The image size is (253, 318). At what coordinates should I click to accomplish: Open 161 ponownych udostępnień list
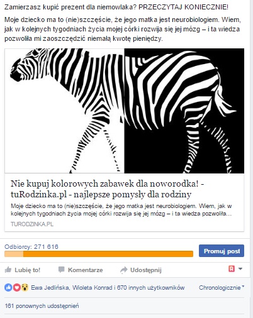click(42, 306)
